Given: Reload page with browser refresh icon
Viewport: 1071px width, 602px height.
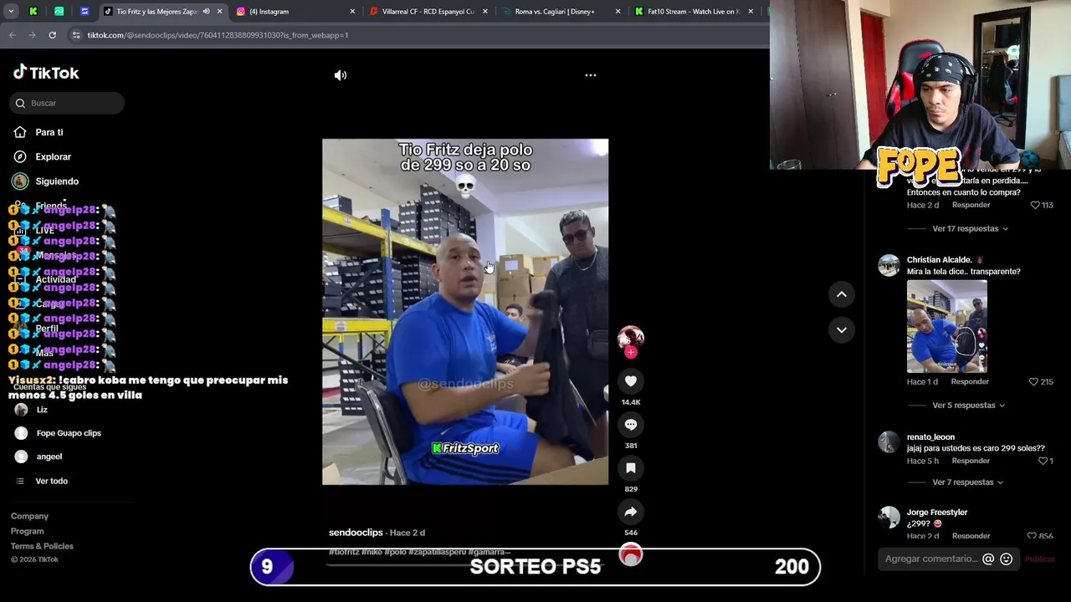Looking at the screenshot, I should (52, 35).
